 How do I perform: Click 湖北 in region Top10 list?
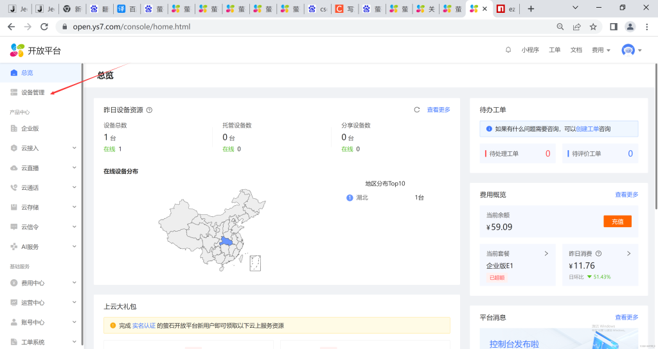[362, 198]
